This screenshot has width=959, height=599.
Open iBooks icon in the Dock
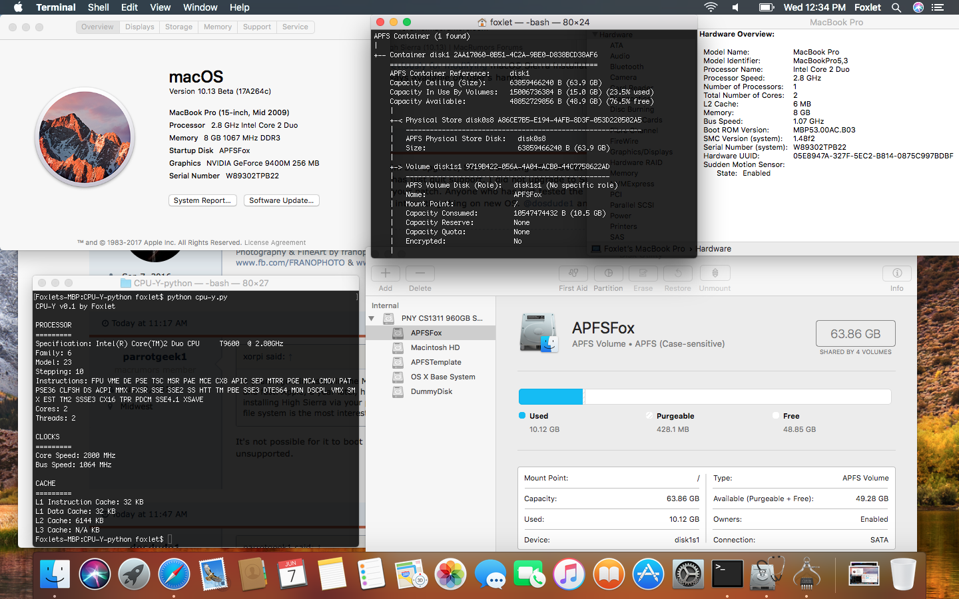609,574
